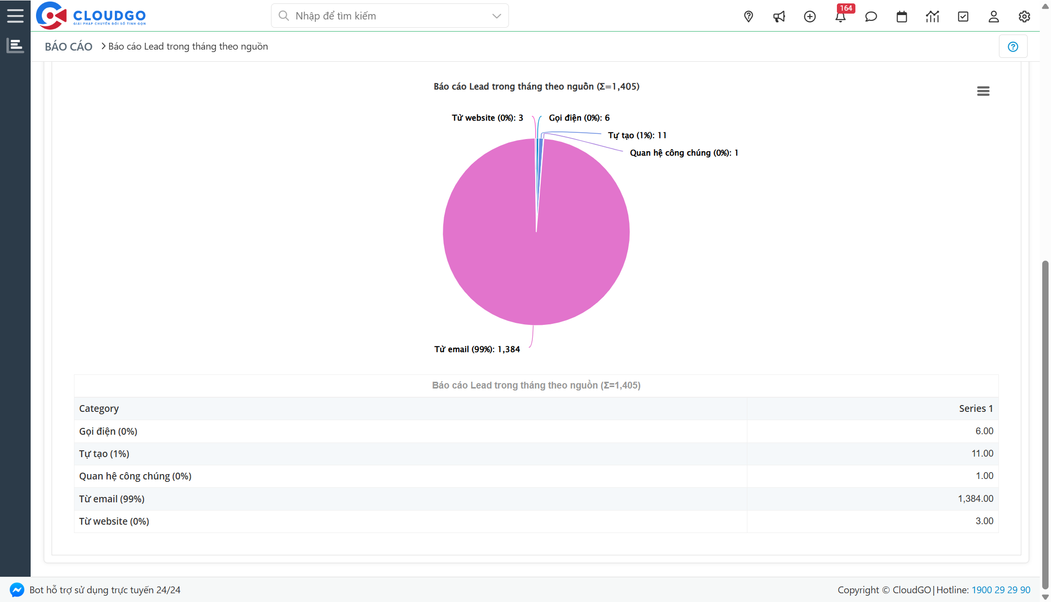Open the BÁO CÁO breadcrumb menu item
The image size is (1051, 602).
coord(68,46)
